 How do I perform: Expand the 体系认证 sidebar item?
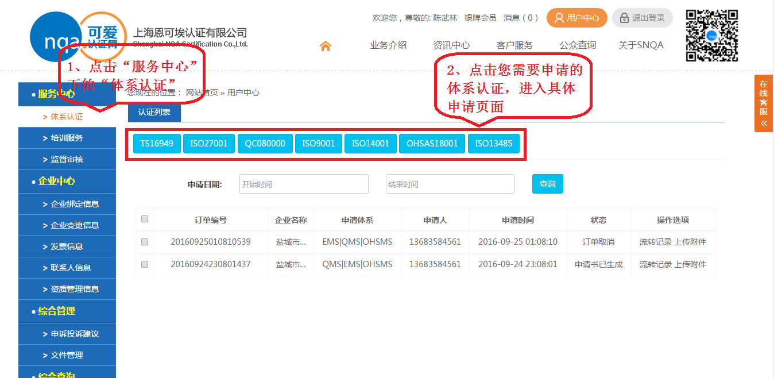click(67, 117)
